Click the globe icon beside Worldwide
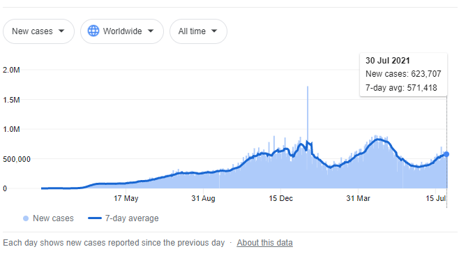This screenshot has width=466, height=254. [x=93, y=31]
